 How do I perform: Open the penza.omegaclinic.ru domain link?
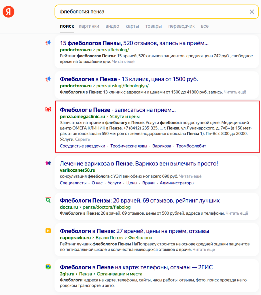click(82, 117)
